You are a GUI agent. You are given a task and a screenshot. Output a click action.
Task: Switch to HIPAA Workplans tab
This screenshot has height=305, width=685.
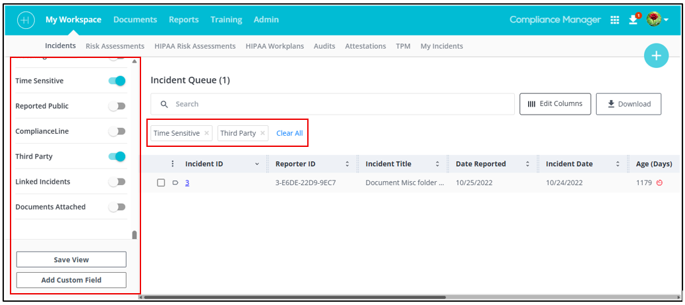[275, 46]
